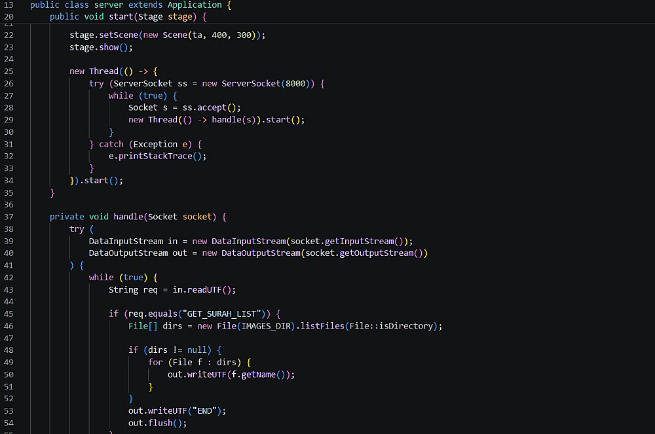The image size is (655, 434).
Task: Click the "GET_SURAH_LIST" string literal
Action: (x=222, y=314)
